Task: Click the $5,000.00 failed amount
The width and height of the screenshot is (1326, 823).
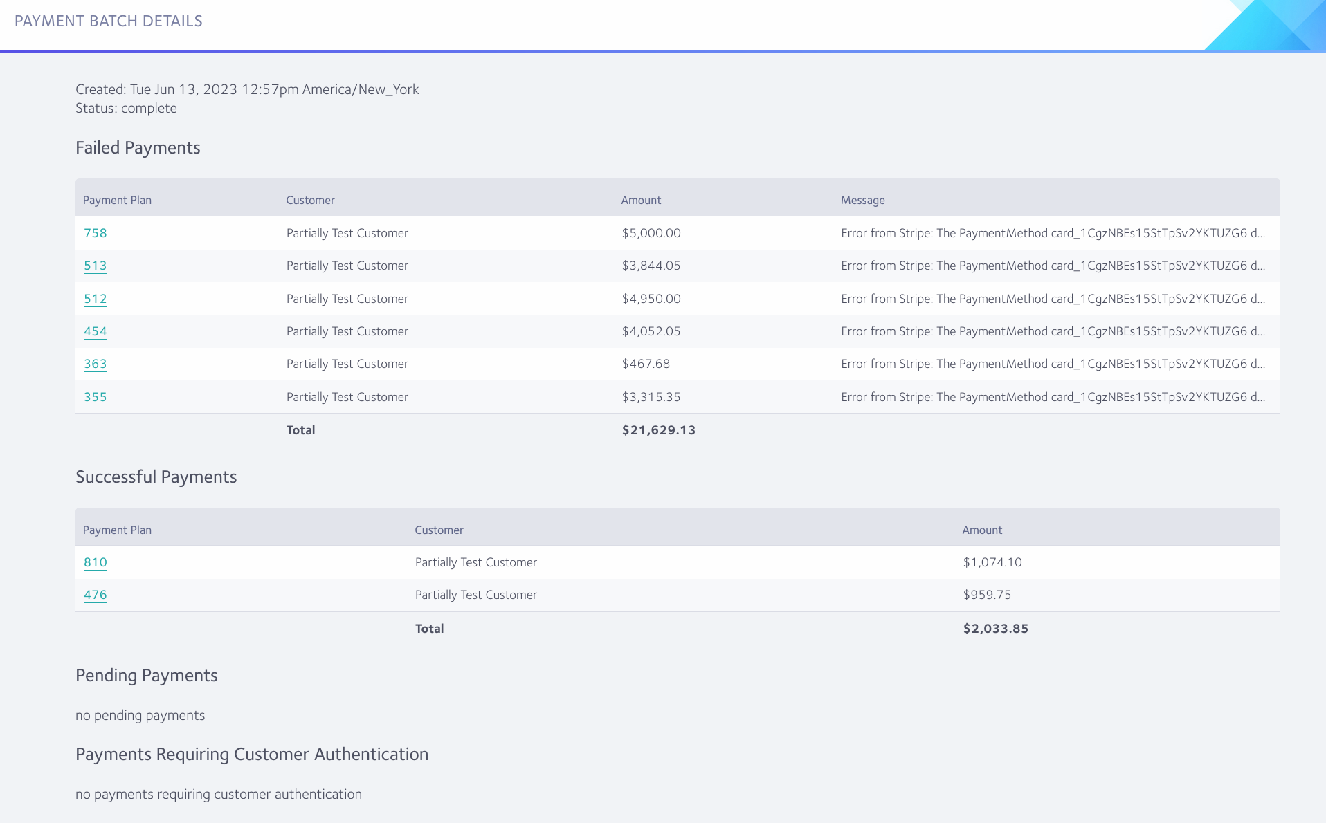Action: click(x=651, y=233)
